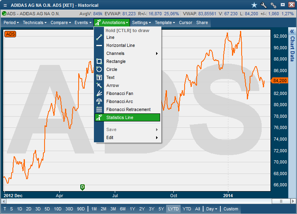Collapse the Annotations dropdown menu
Viewport: 297px width, 214px height.
pos(112,22)
